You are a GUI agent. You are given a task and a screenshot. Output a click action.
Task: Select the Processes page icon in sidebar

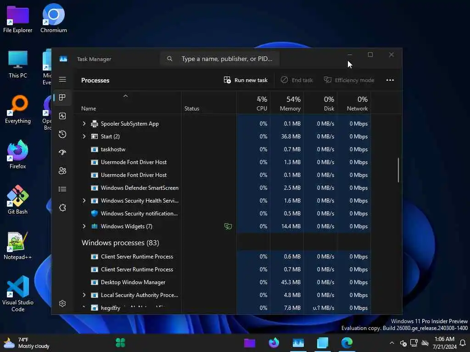(62, 97)
